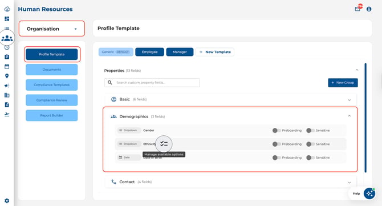The width and height of the screenshot is (382, 206).
Task: Open Compliance Review in side menu
Action: pyautogui.click(x=52, y=100)
